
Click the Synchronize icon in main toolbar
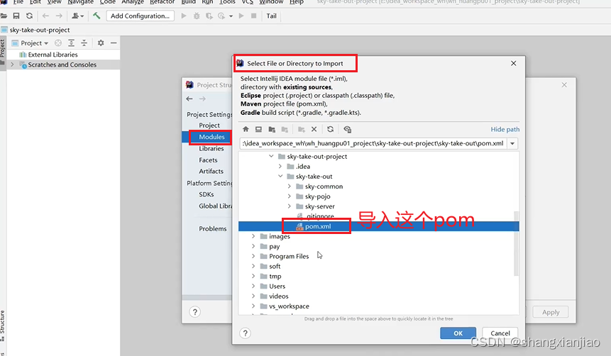tap(29, 16)
